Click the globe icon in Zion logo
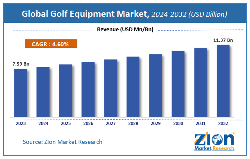Viewport: 250px width, 159px height. click(217, 140)
